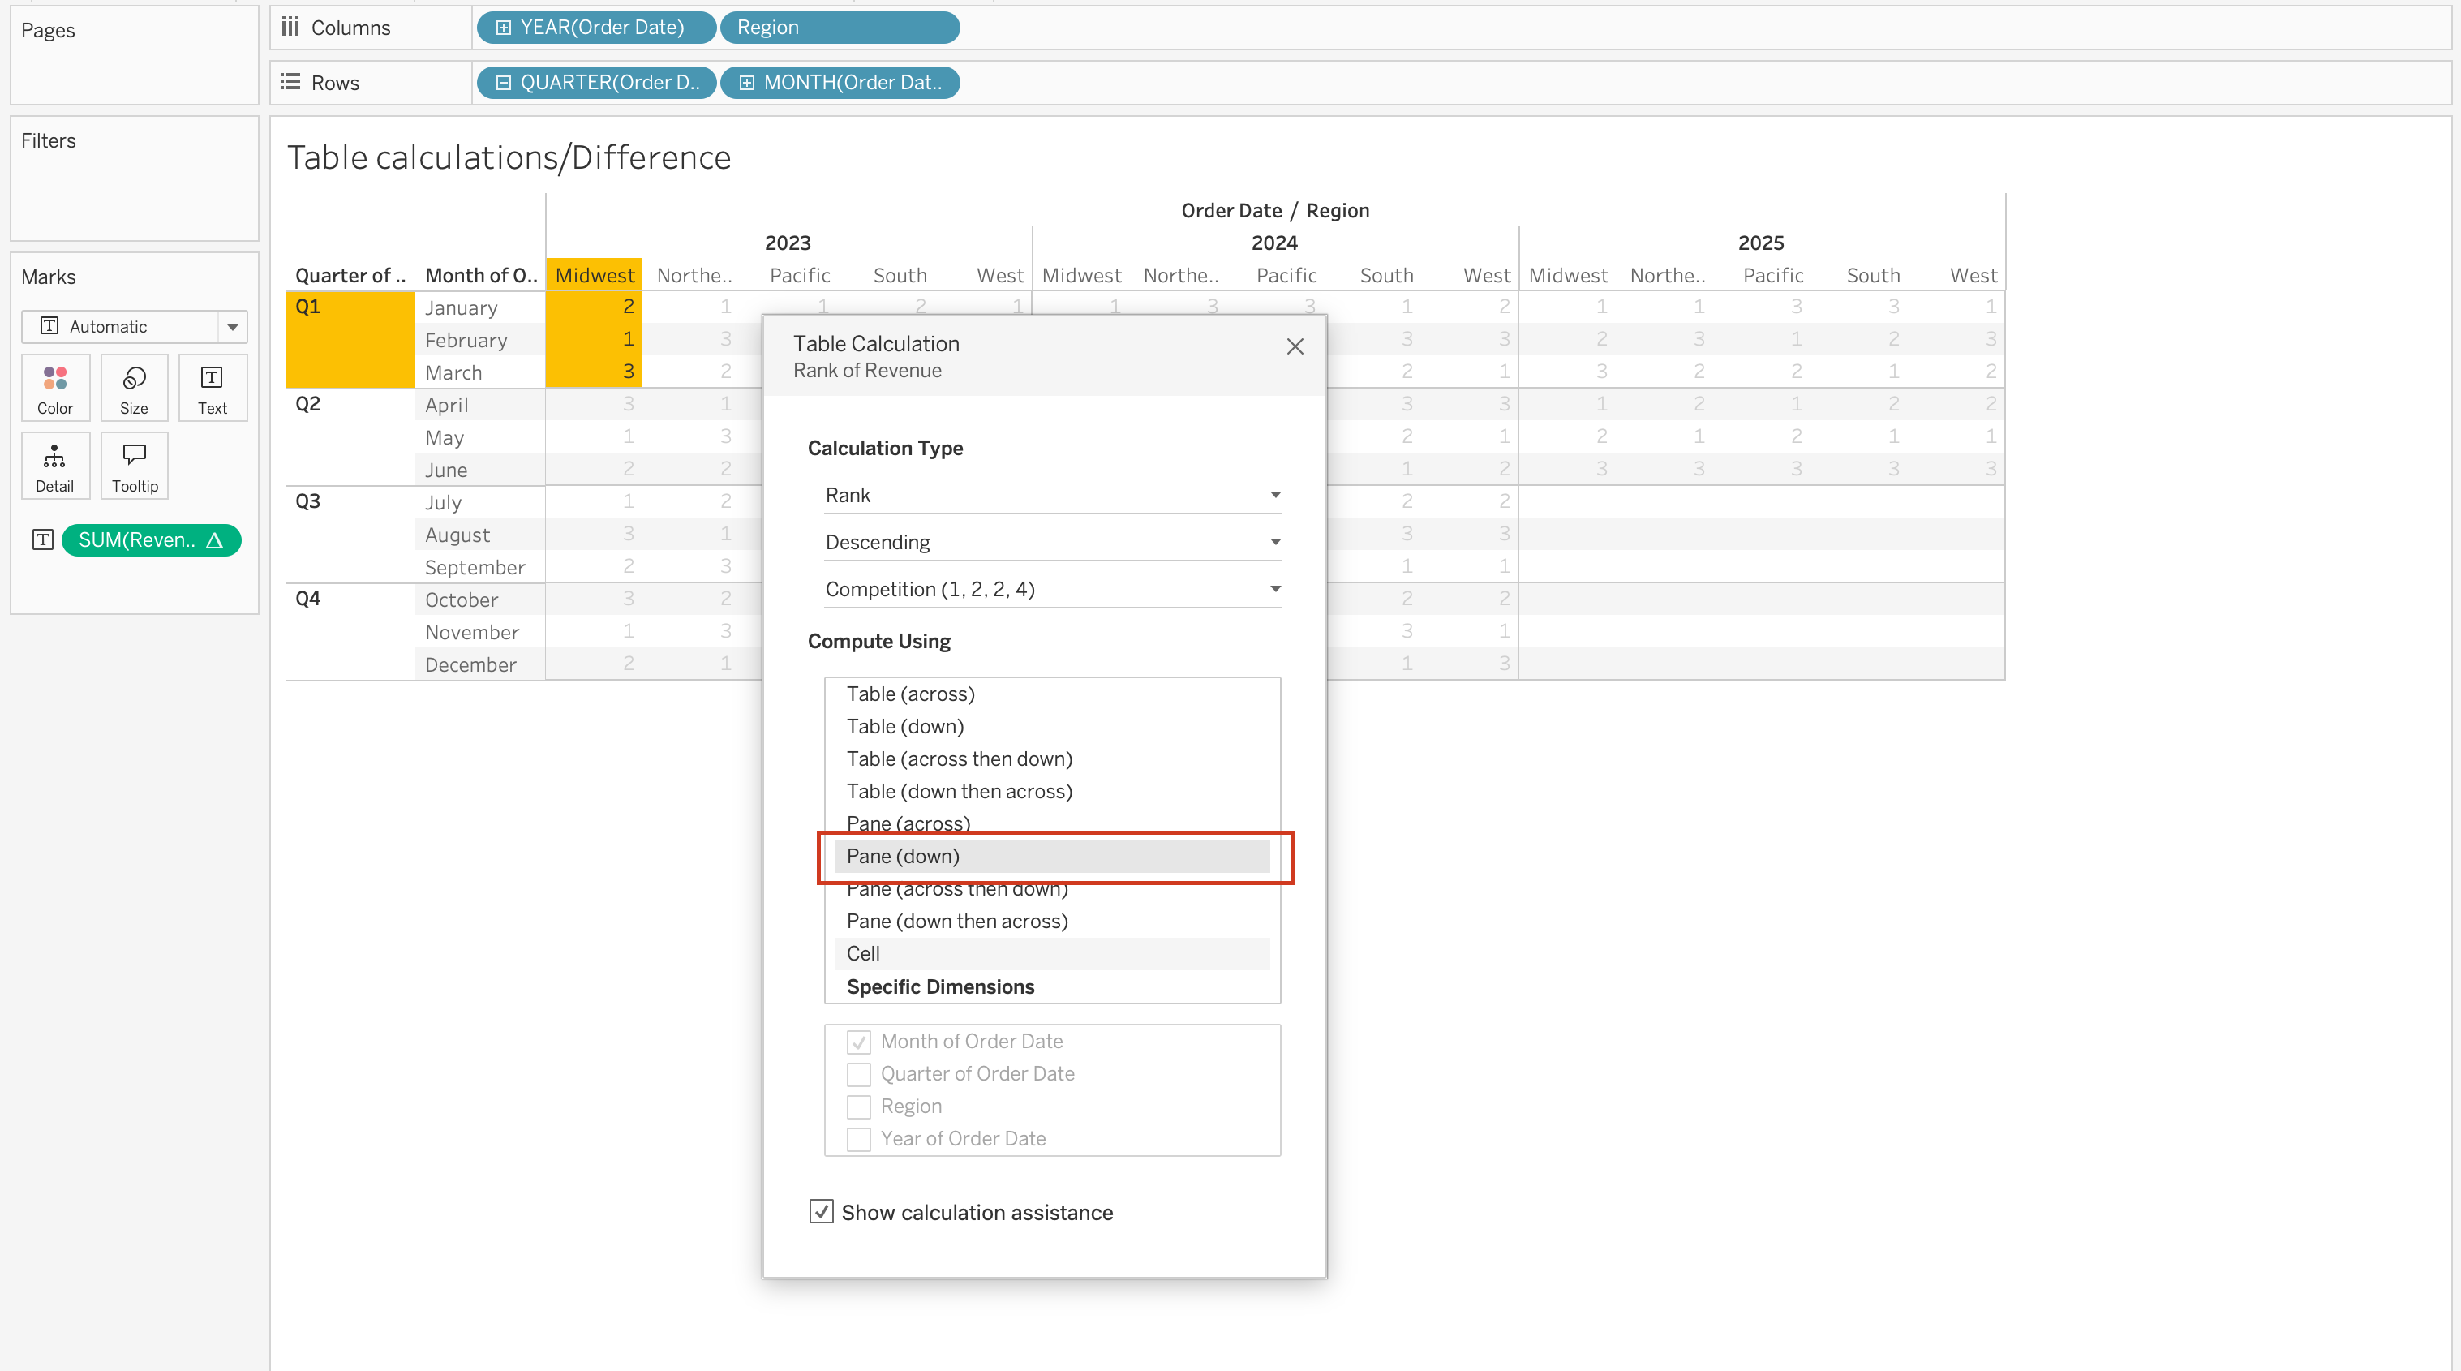Viewport: 2461px width, 1371px height.
Task: Open the Color marks card
Action: (54, 388)
